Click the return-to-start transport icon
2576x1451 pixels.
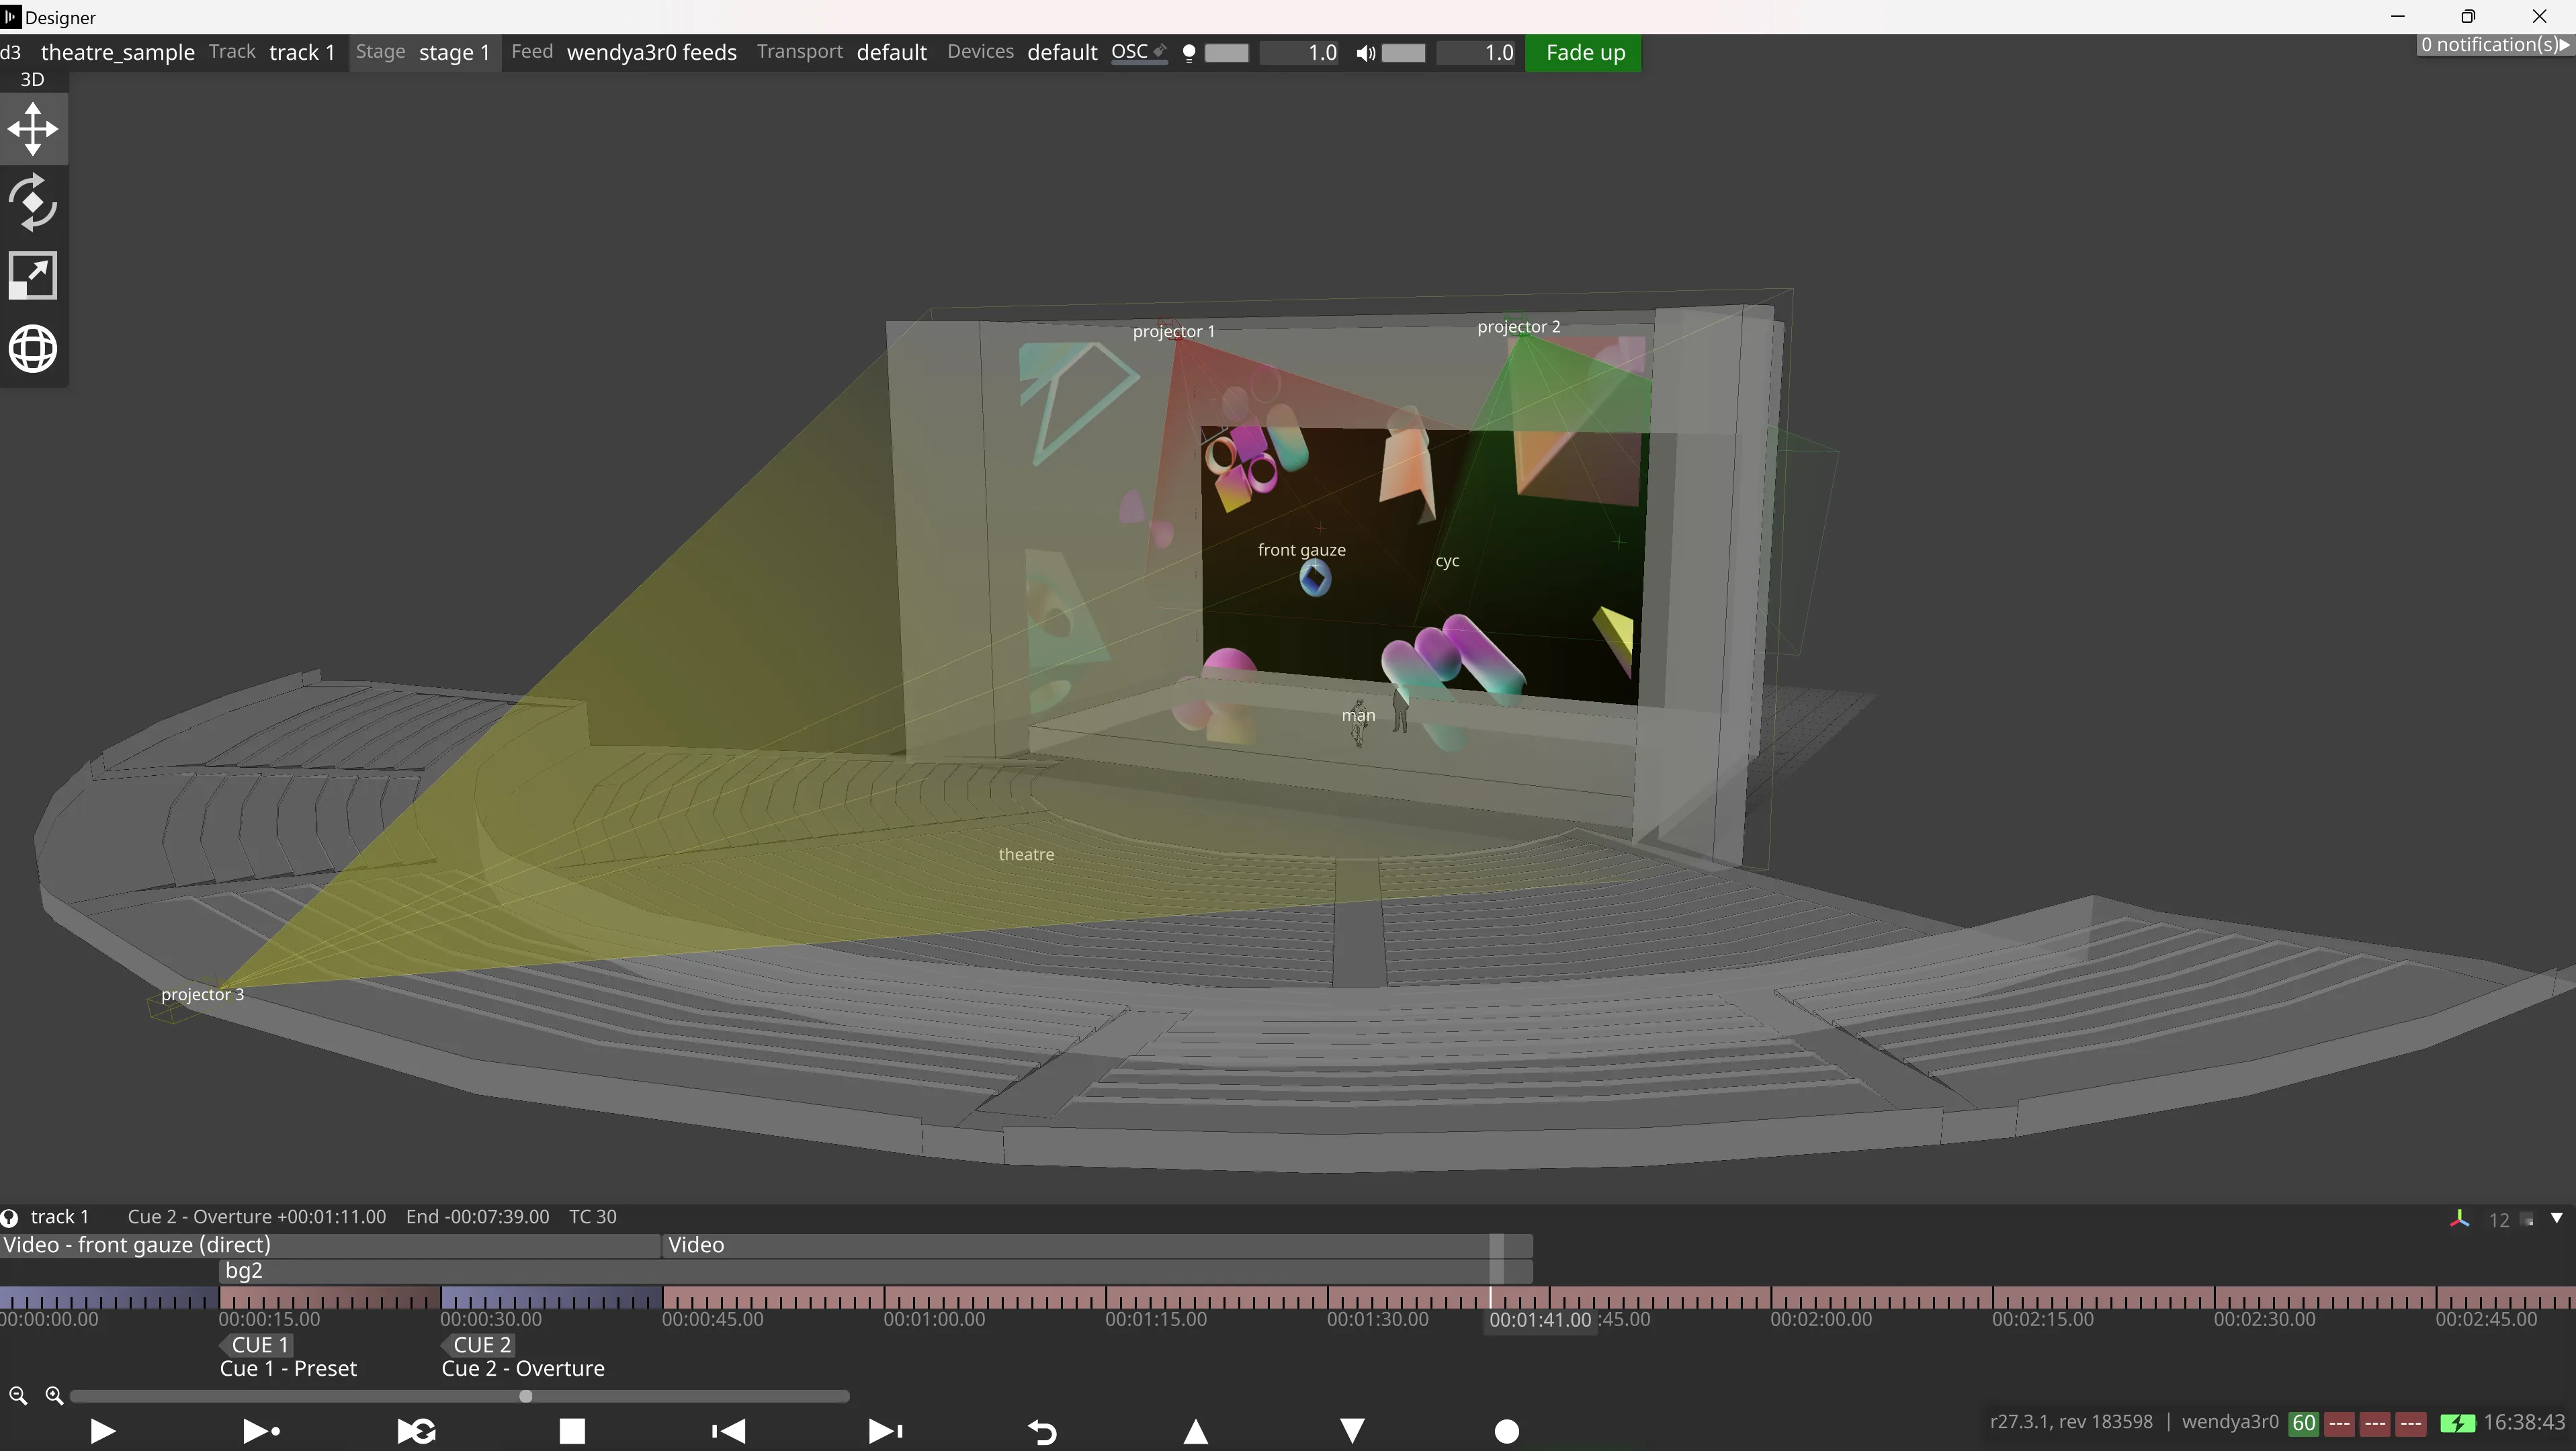729,1430
